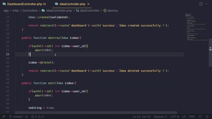Click on Idea::create($validated); code line
212x119 pixels.
pos(49,17)
